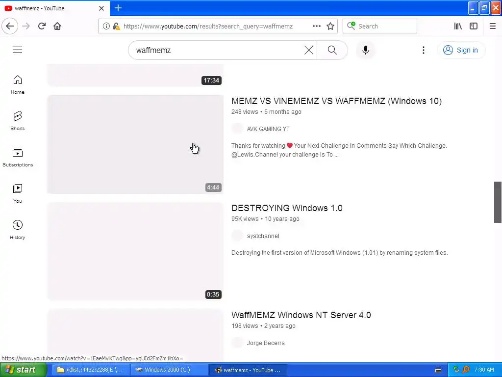Click the forward navigation arrow
This screenshot has width=502, height=377.
(26, 26)
